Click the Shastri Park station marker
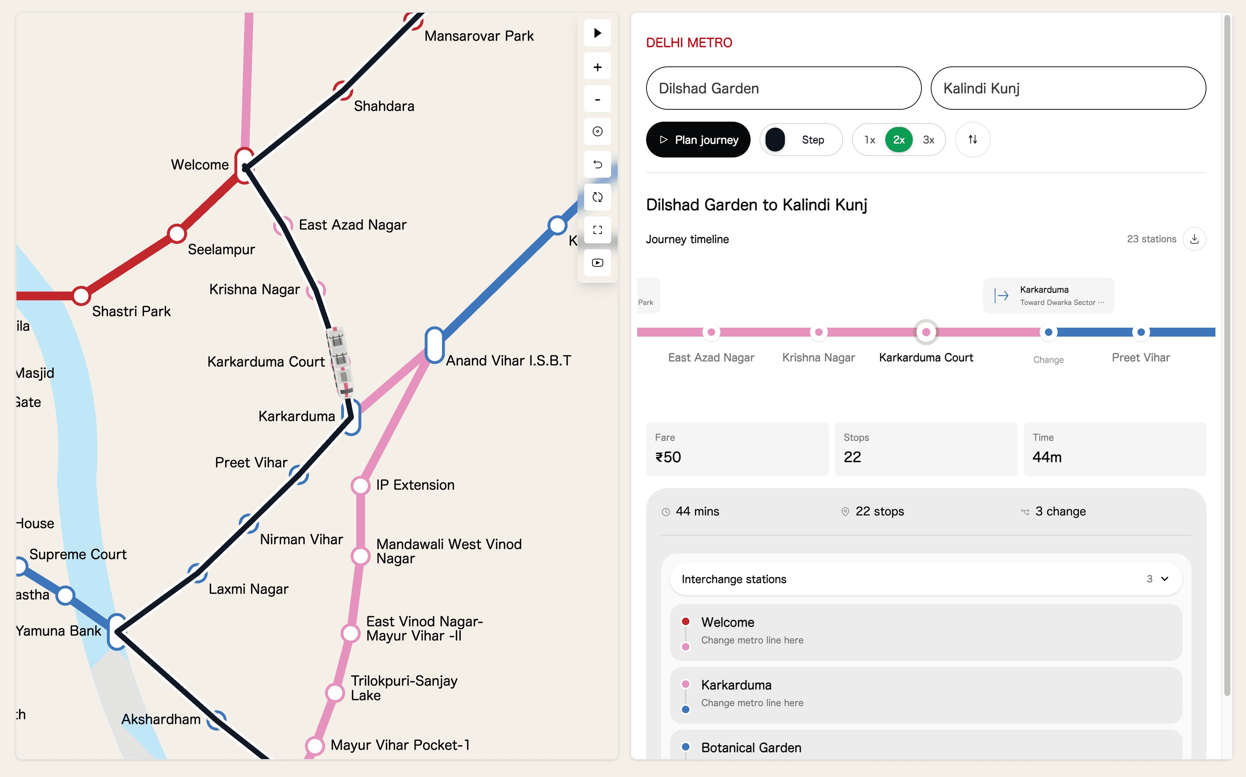Image resolution: width=1246 pixels, height=777 pixels. click(81, 296)
